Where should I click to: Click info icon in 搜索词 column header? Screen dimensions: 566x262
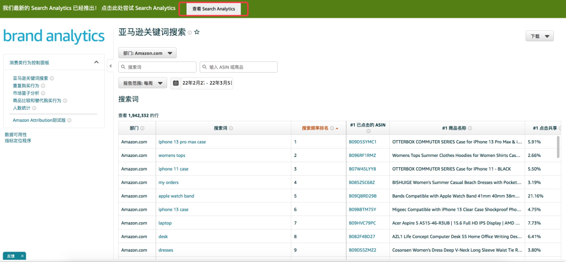[231, 128]
